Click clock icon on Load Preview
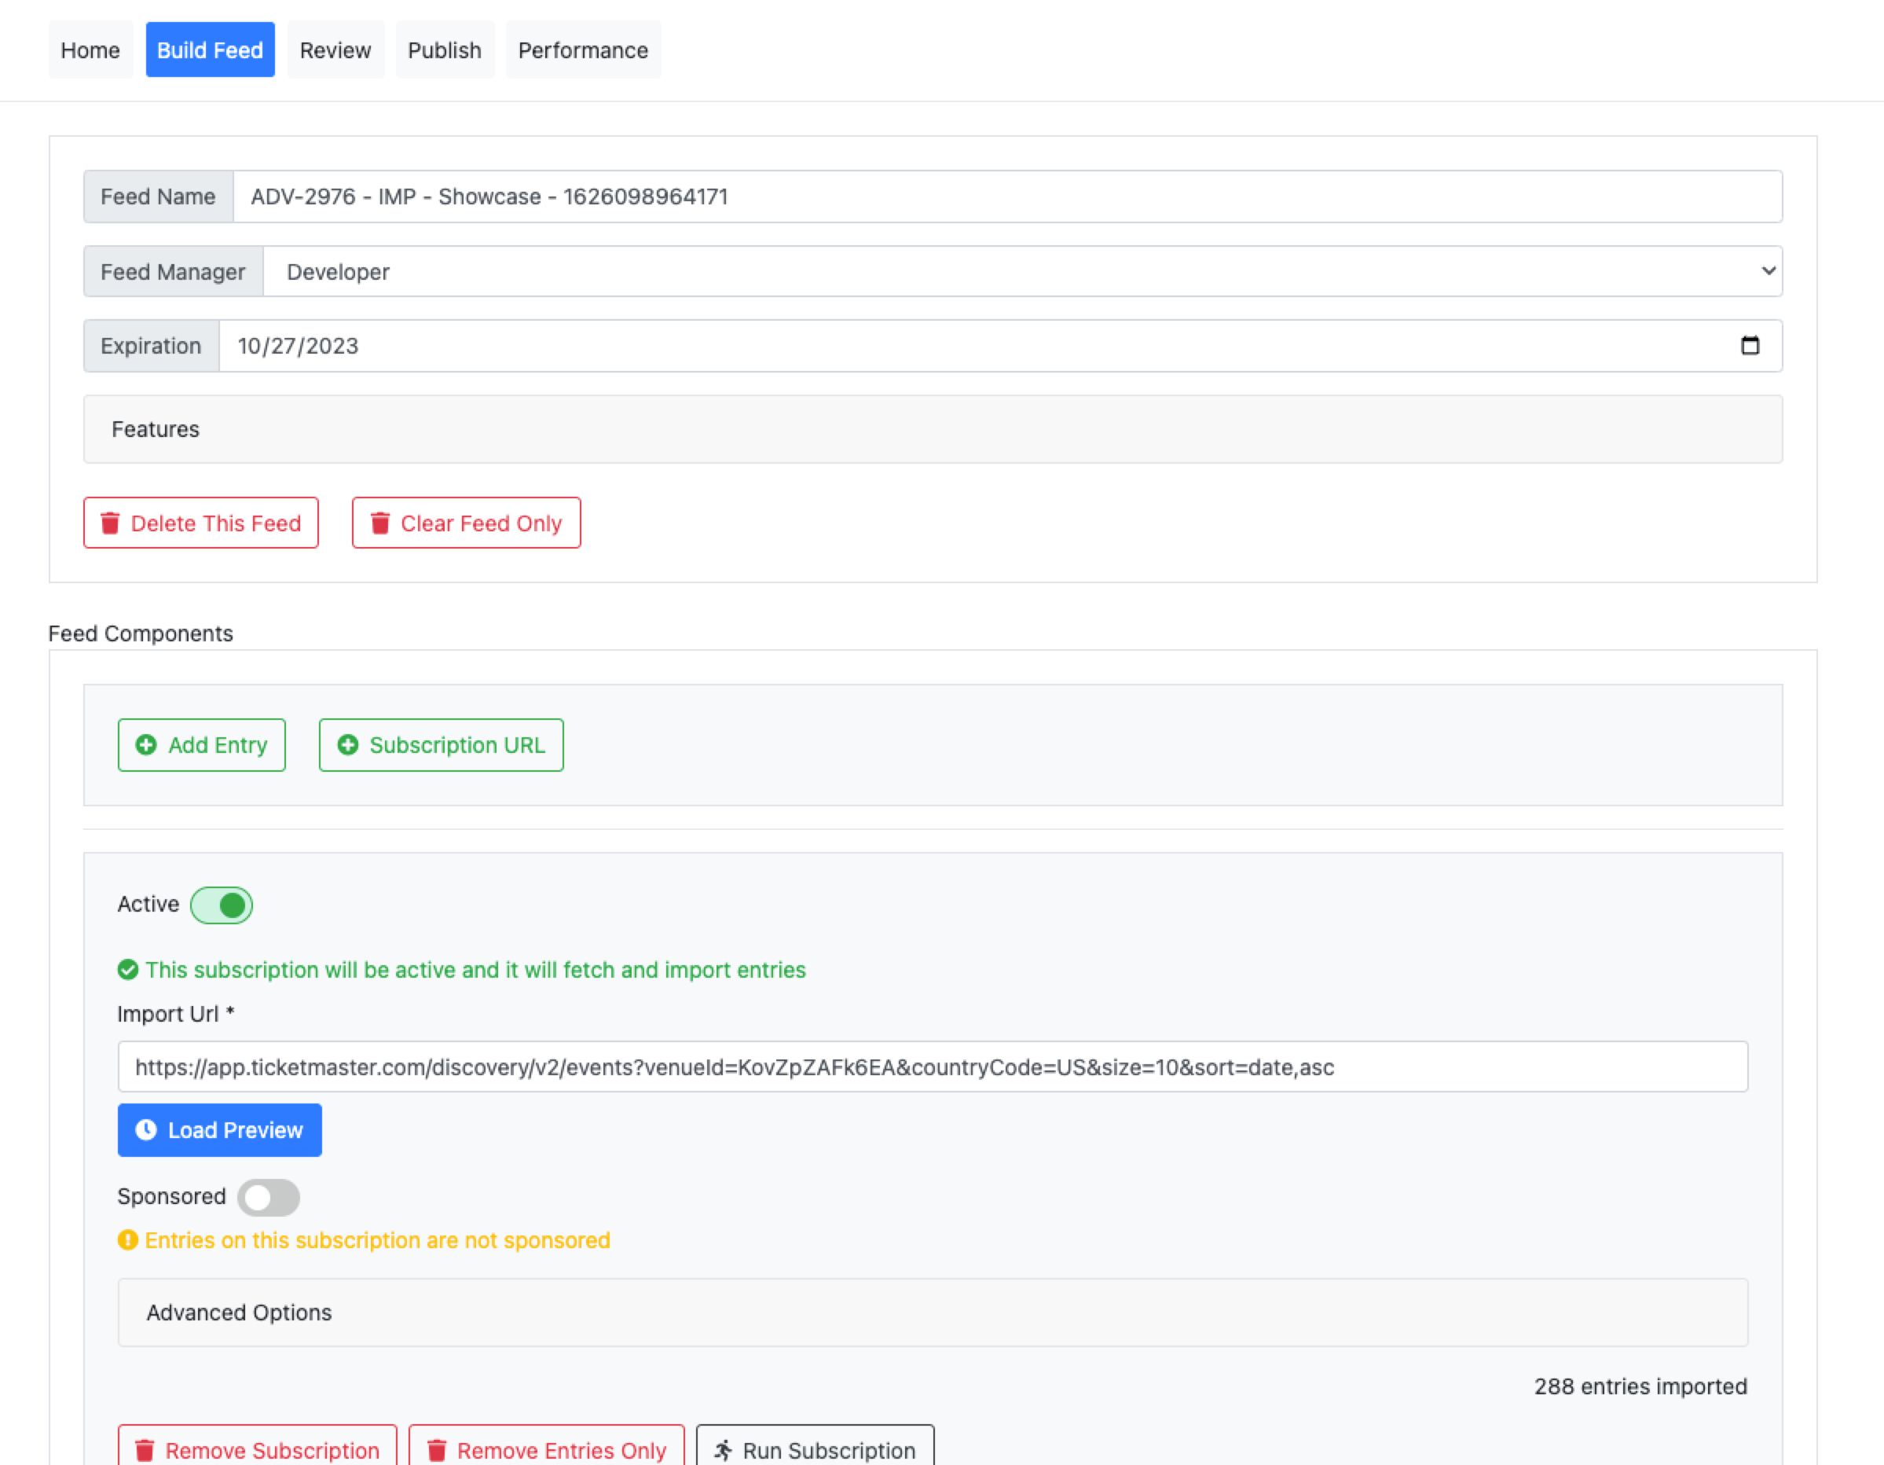This screenshot has height=1465, width=1884. click(x=147, y=1129)
